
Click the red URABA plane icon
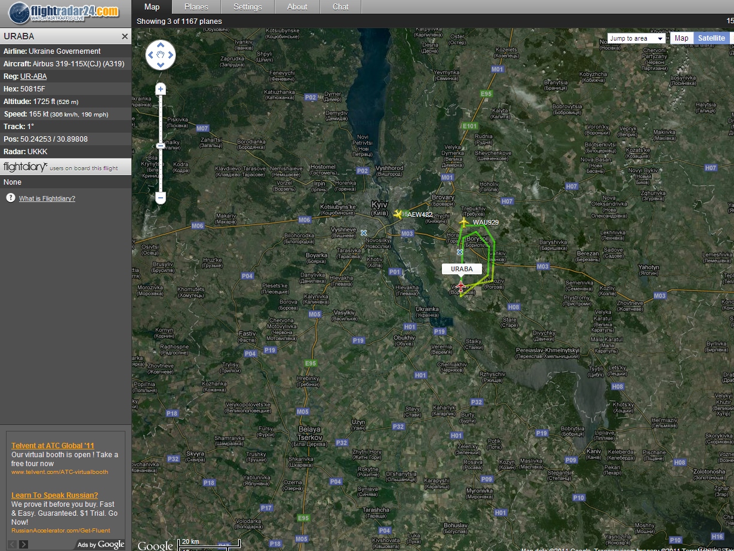click(460, 286)
